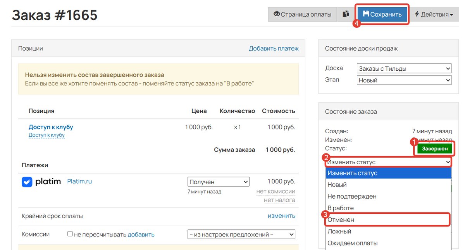The height and width of the screenshot is (250, 465).
Task: Click the copy order icon button
Action: (x=346, y=14)
